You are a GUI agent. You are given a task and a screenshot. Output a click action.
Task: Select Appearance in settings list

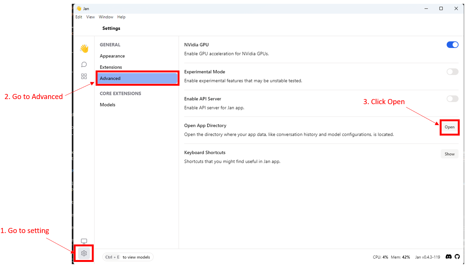click(x=112, y=56)
